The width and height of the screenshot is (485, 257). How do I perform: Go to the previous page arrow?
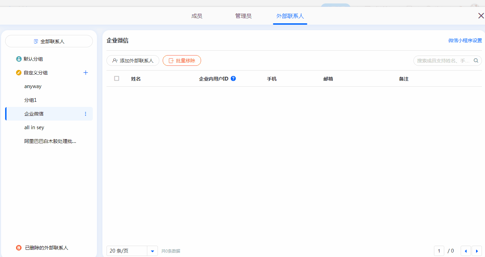(x=465, y=251)
